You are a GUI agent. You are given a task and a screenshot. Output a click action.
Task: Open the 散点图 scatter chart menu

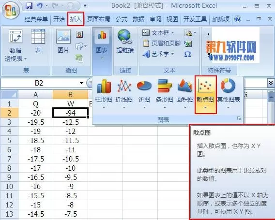click(x=205, y=95)
